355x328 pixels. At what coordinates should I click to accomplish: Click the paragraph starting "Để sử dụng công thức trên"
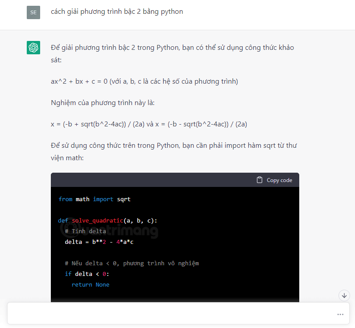[x=174, y=152]
